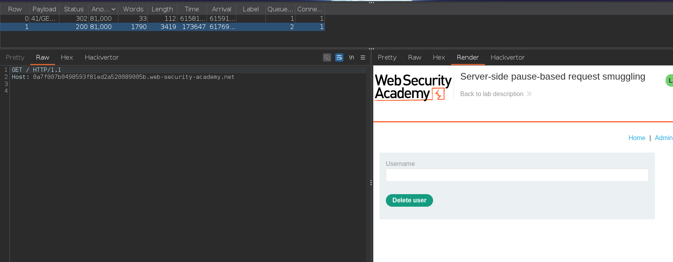Sort results by the Queue... column header

(280, 9)
